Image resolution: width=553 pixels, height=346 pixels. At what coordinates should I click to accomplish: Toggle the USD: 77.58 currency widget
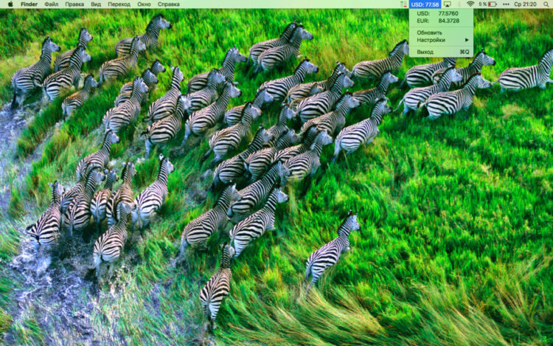[425, 4]
